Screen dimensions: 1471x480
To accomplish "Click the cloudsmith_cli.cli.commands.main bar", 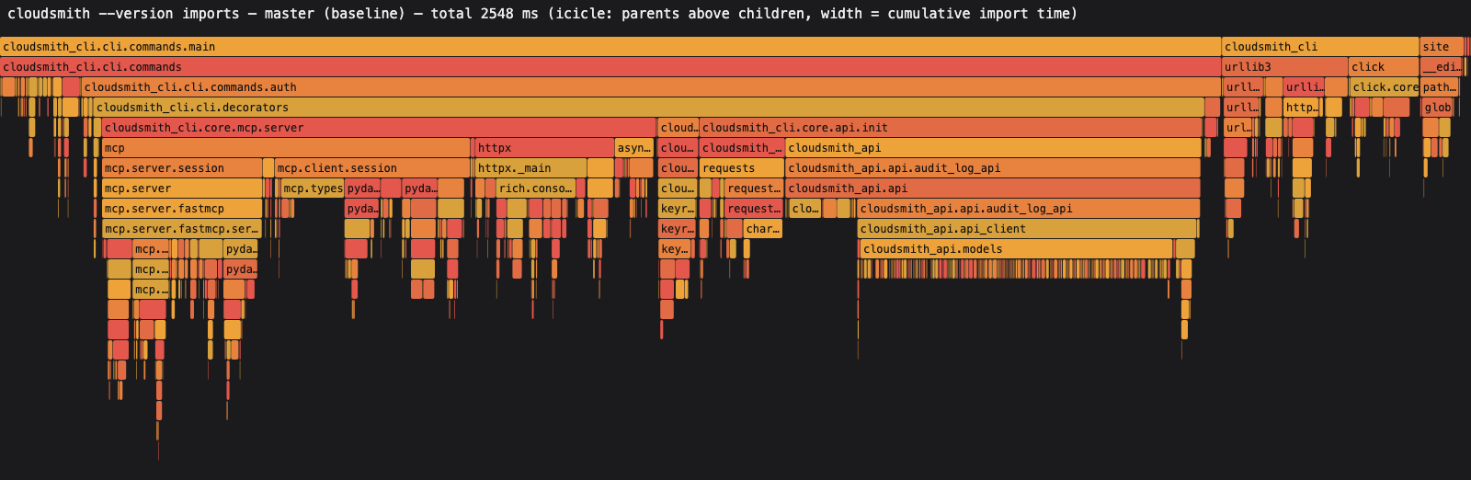I will click(610, 47).
